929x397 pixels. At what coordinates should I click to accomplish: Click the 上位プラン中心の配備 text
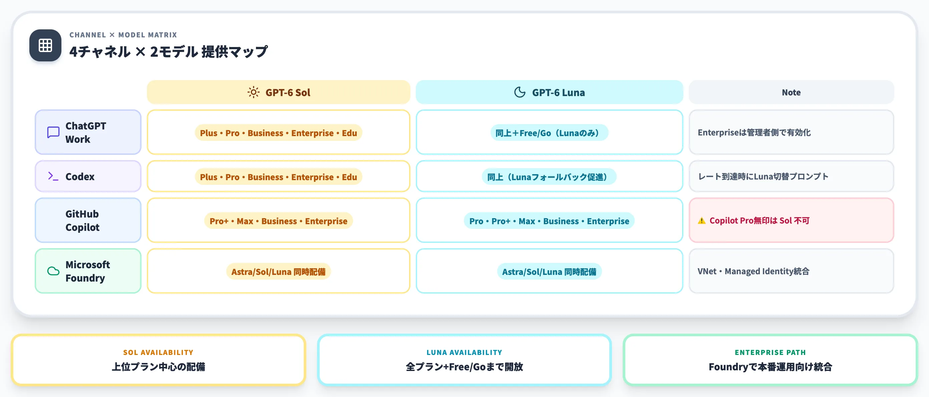click(158, 367)
